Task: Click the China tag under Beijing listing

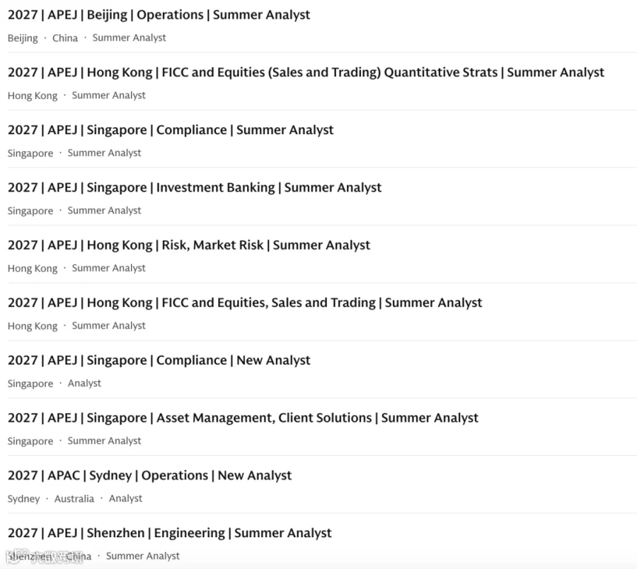Action: coord(65,38)
